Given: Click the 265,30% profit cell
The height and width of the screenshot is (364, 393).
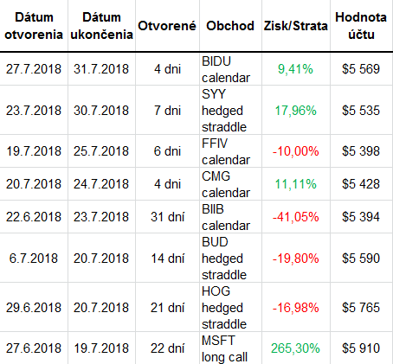Looking at the screenshot, I should pyautogui.click(x=296, y=348).
